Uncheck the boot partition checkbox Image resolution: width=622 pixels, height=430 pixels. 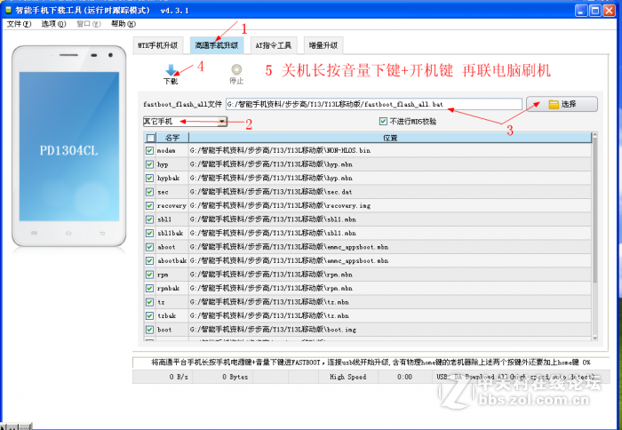149,330
